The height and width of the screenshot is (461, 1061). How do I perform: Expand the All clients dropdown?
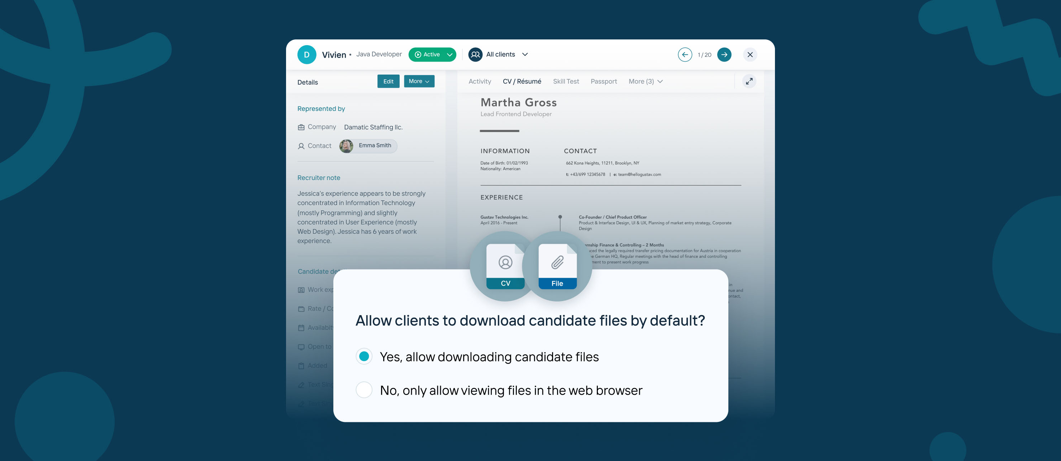(525, 54)
